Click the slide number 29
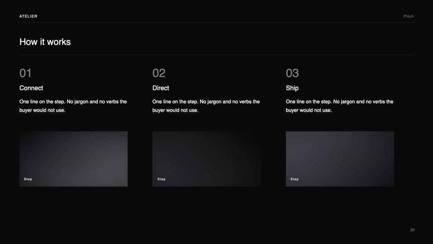The image size is (433, 244). coord(412,230)
